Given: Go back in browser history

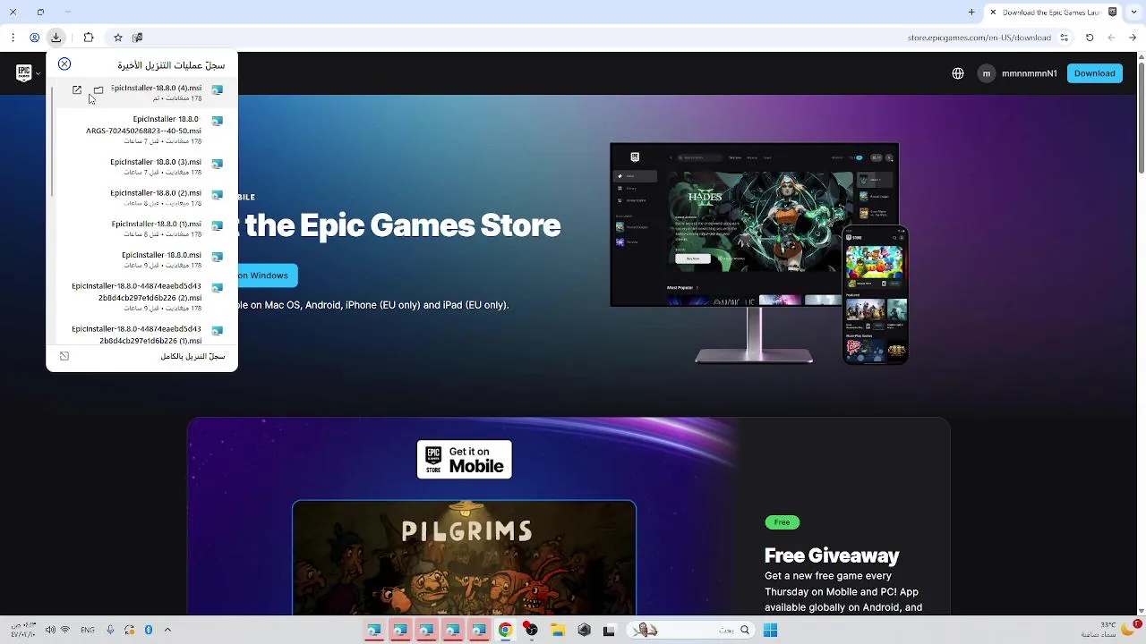Looking at the screenshot, I should click(x=1133, y=38).
